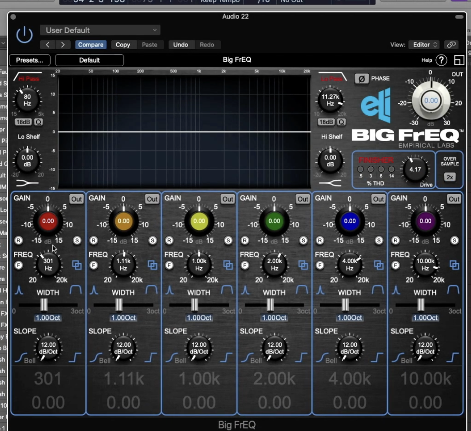Click 1.00Oct width field on purple band
This screenshot has width=471, height=431.
pyautogui.click(x=426, y=318)
